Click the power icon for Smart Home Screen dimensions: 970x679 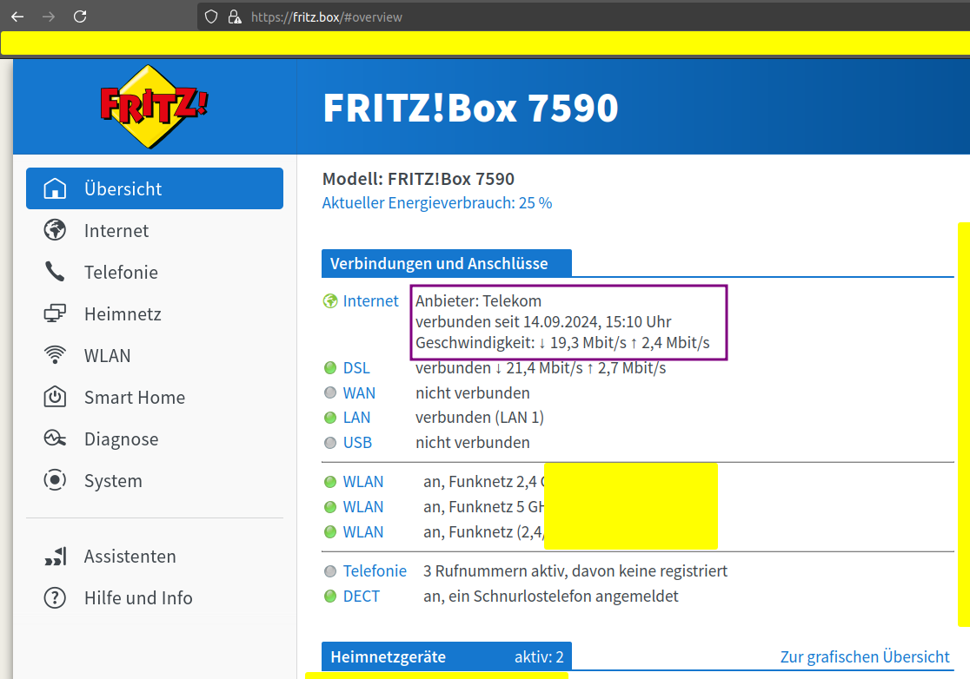click(x=55, y=397)
